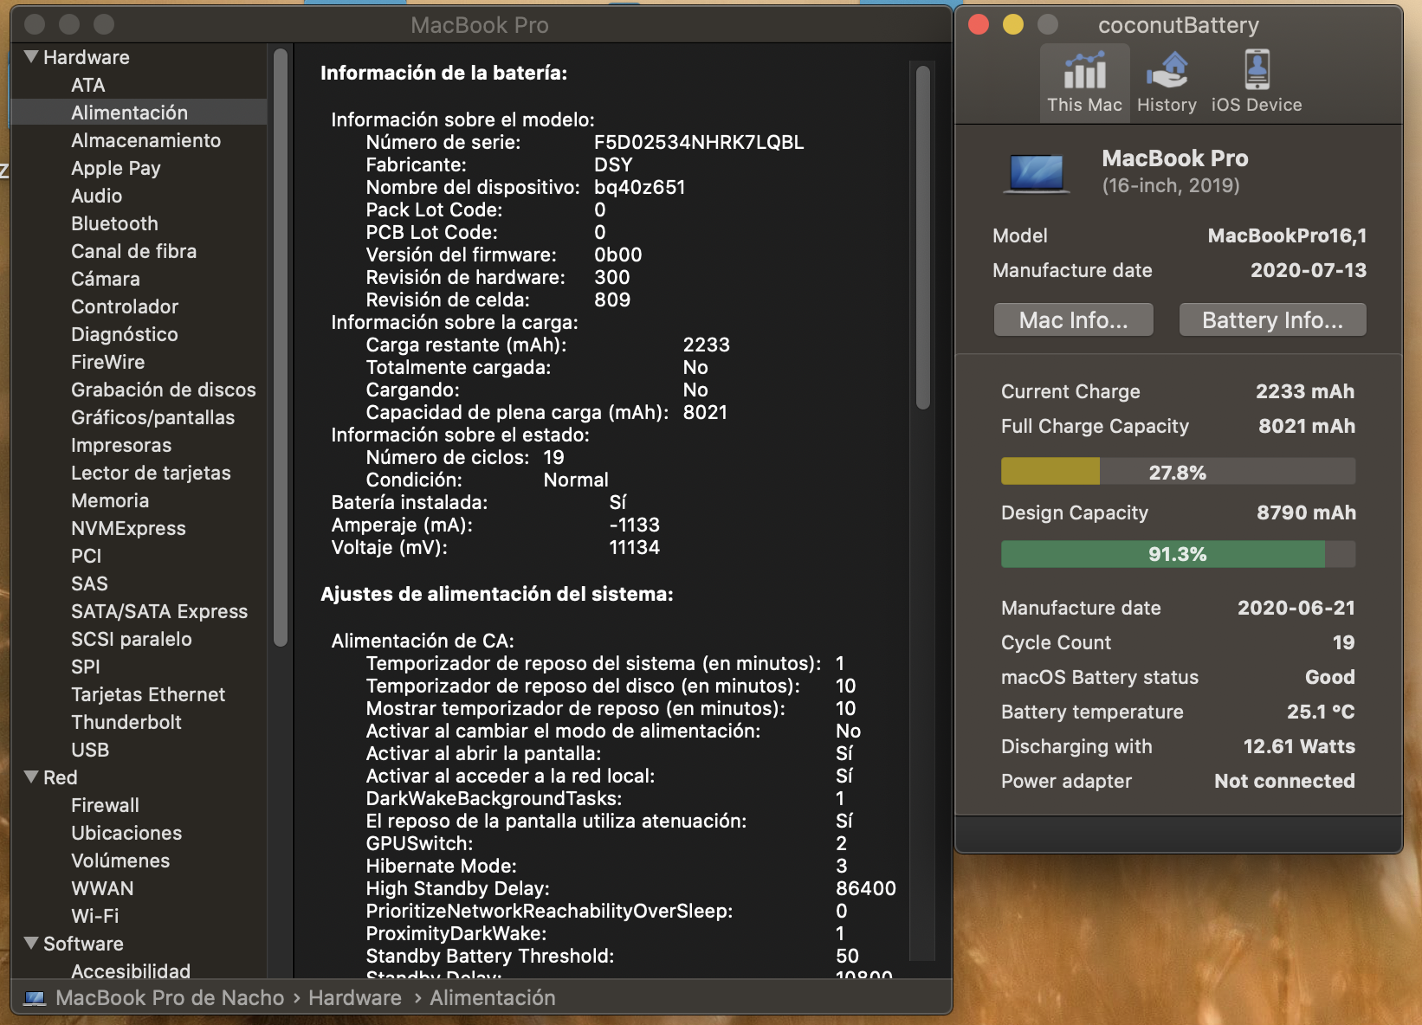Collapse the Hardware section in sidebar

[x=31, y=57]
